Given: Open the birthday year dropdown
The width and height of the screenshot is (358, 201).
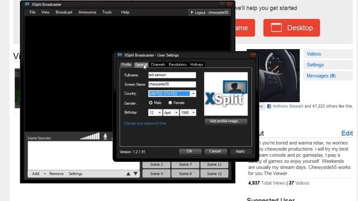Looking at the screenshot, I should (x=188, y=113).
